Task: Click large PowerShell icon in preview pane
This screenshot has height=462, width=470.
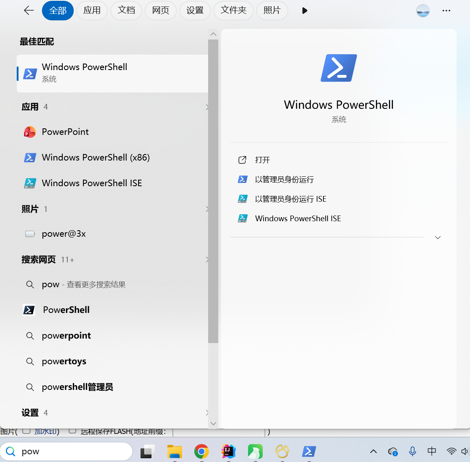Action: (339, 68)
